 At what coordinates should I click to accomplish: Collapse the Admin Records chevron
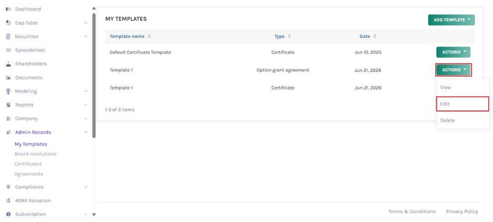[86, 132]
